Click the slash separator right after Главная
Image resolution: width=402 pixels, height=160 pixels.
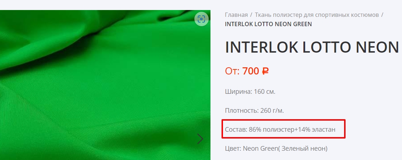coord(251,15)
